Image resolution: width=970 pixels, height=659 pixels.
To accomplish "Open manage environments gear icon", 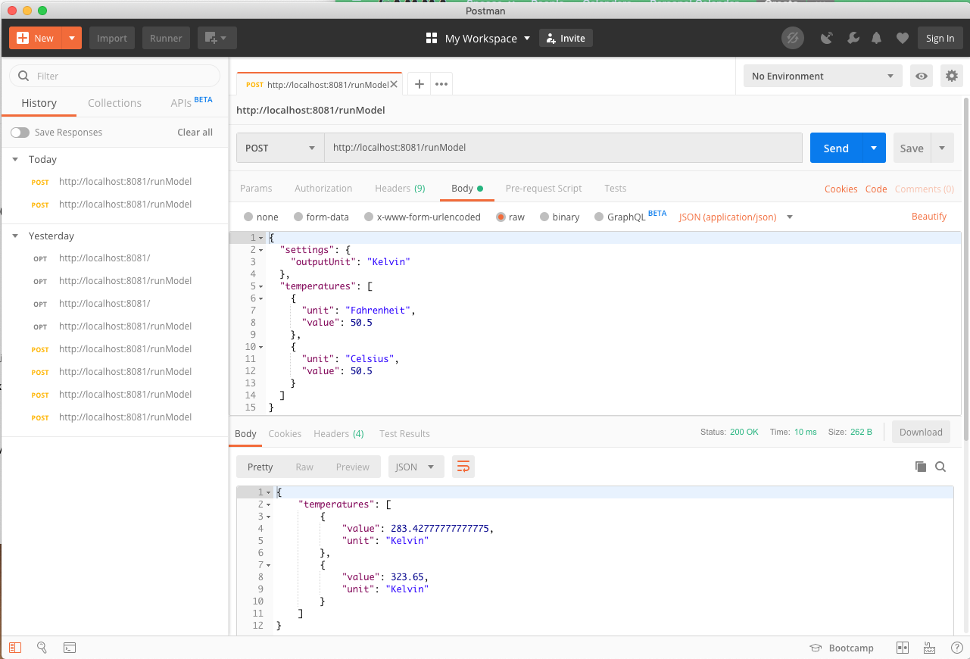I will pos(952,76).
